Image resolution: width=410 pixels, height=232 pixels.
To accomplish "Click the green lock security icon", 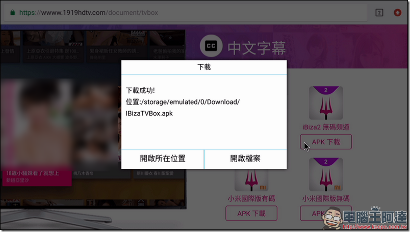I will pos(12,12).
